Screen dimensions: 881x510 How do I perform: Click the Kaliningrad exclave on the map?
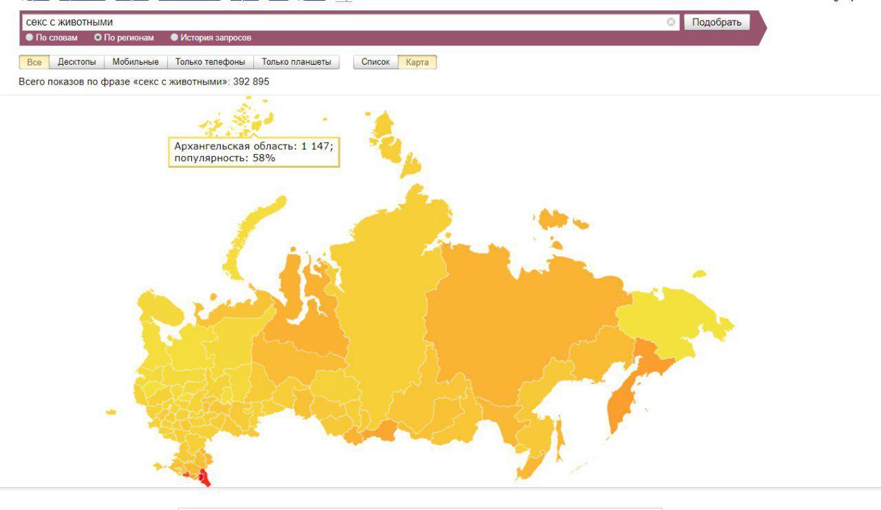(111, 412)
